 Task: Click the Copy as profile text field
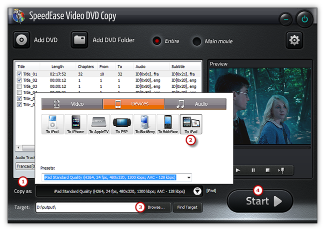[119, 191]
